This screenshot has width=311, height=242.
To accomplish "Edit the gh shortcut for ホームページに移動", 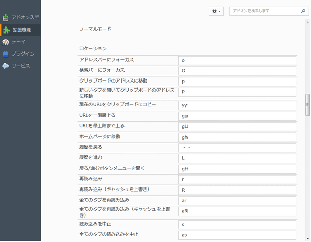I will coord(237,137).
